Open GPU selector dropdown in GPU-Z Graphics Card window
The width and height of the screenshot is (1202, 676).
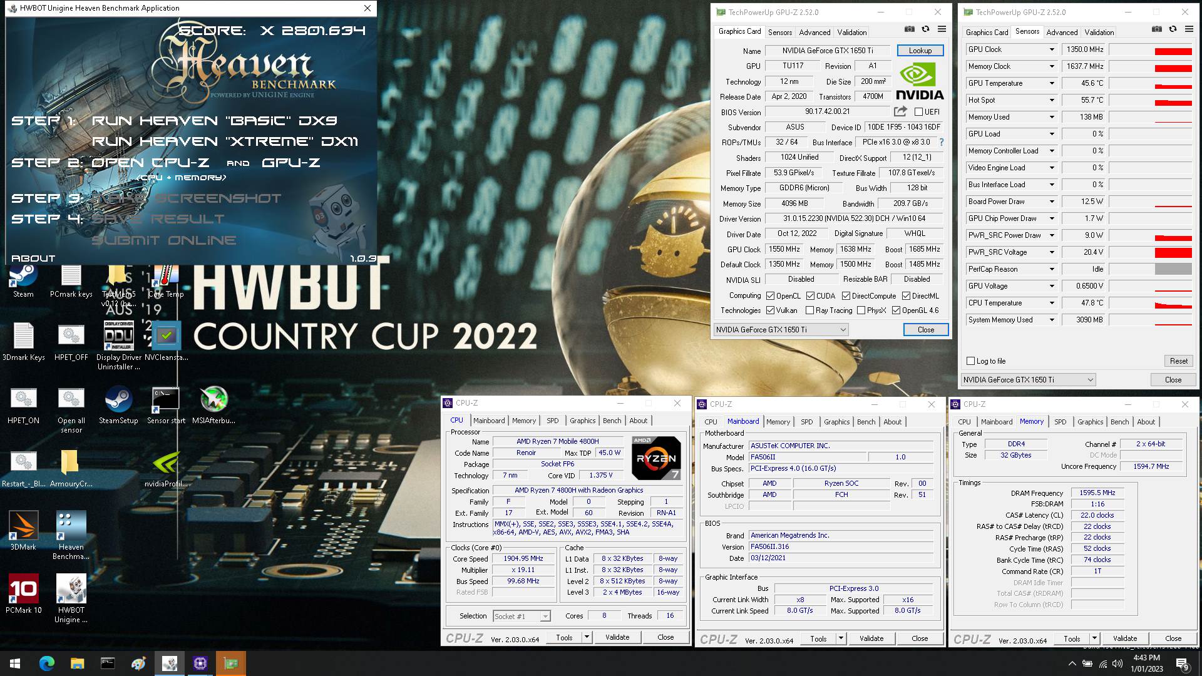(x=781, y=330)
